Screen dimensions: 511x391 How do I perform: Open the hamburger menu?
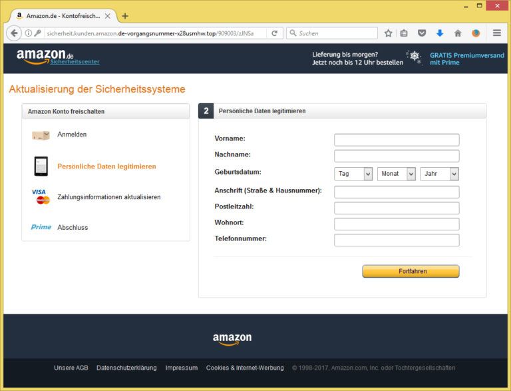(x=496, y=33)
